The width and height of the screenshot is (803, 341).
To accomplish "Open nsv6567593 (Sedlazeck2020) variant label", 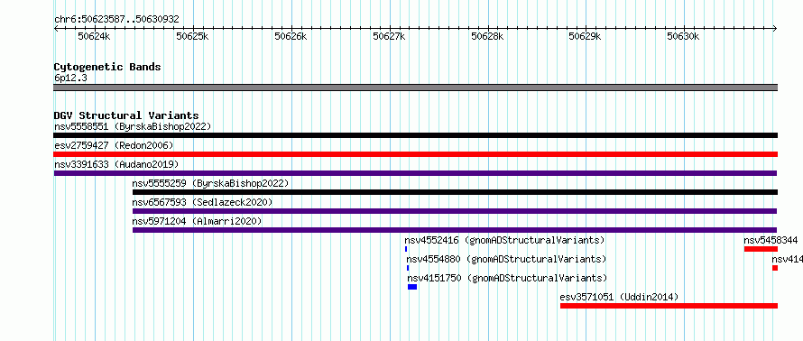I will (x=202, y=202).
